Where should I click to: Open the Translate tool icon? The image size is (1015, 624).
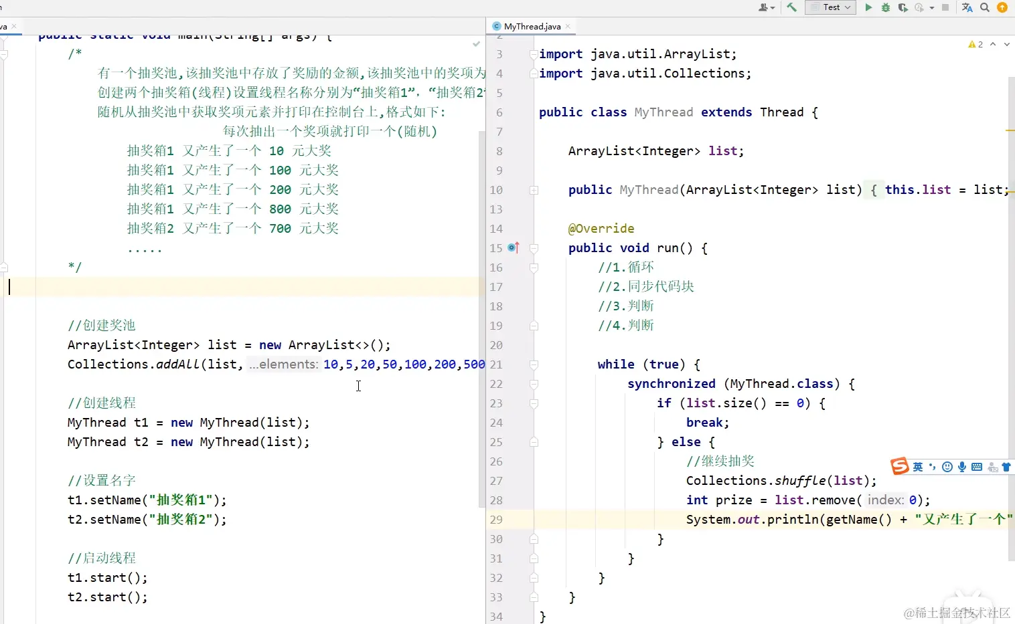[x=967, y=7]
